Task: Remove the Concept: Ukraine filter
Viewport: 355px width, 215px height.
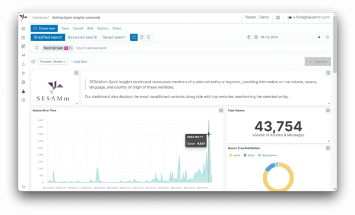Action: click(65, 61)
